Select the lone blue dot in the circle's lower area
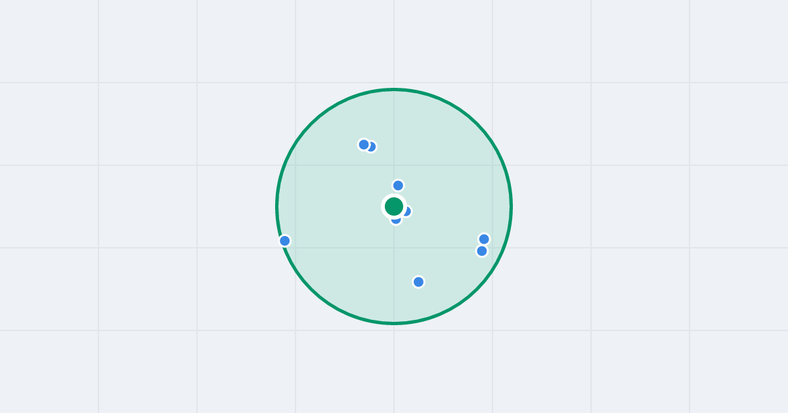Screen dimensions: 788x413 [418, 282]
